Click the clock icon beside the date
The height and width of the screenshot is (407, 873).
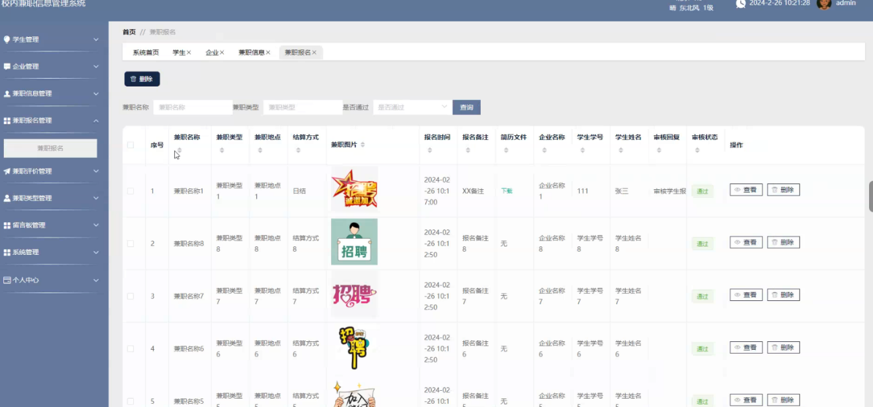click(740, 4)
